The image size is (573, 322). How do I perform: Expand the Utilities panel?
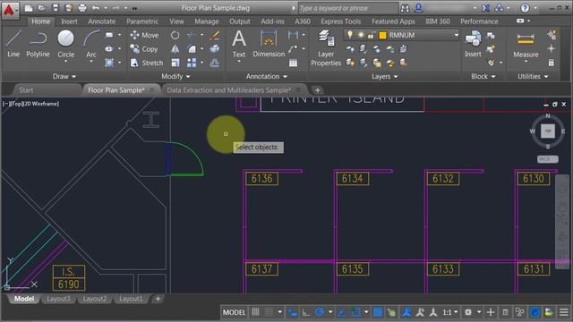pos(533,76)
